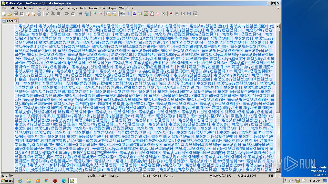
Task: Open the Macro menu
Action: click(x=93, y=8)
